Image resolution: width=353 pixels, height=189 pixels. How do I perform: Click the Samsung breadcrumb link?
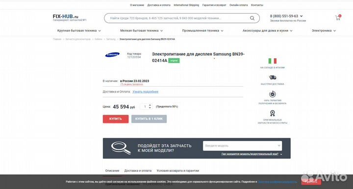tap(111, 39)
